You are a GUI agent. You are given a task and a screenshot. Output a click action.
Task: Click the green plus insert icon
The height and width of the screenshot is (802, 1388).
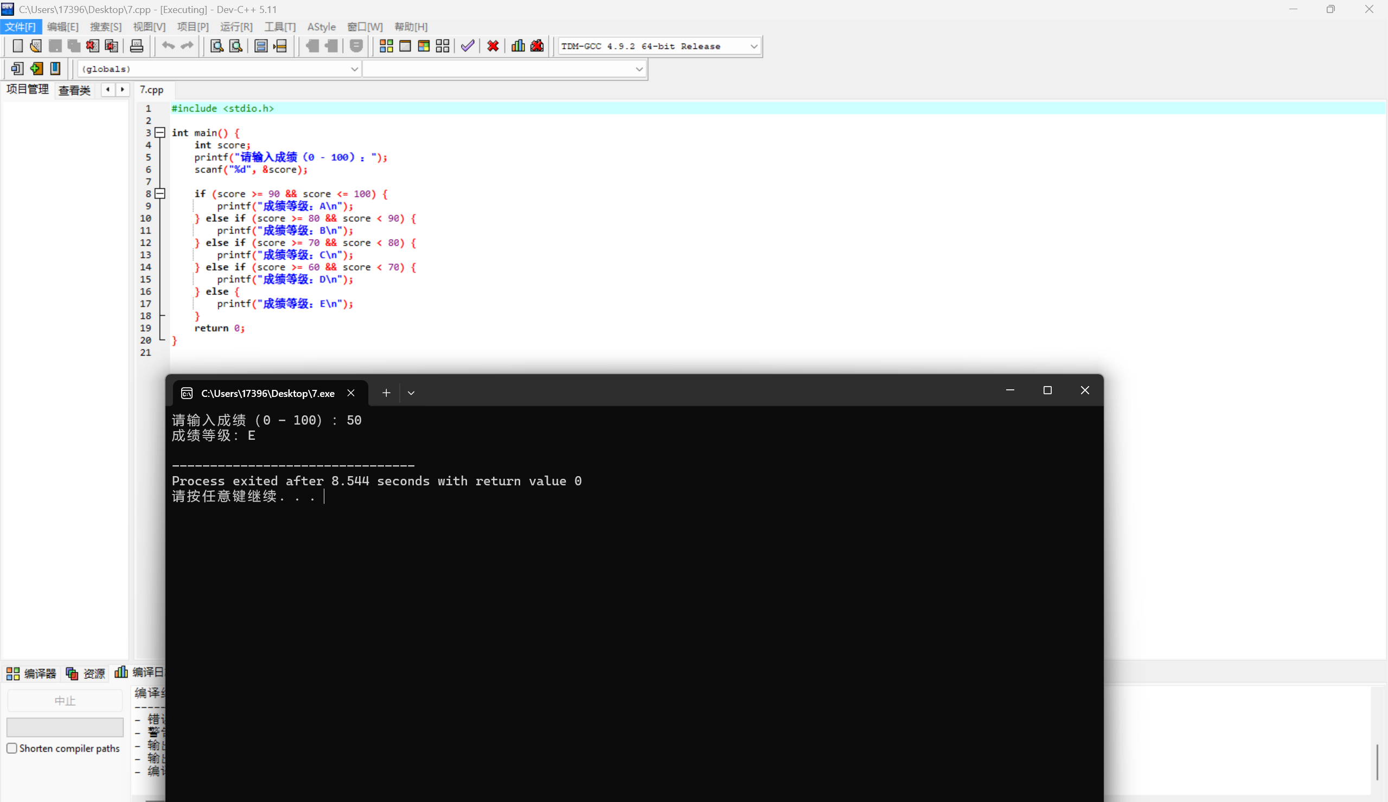coord(36,69)
